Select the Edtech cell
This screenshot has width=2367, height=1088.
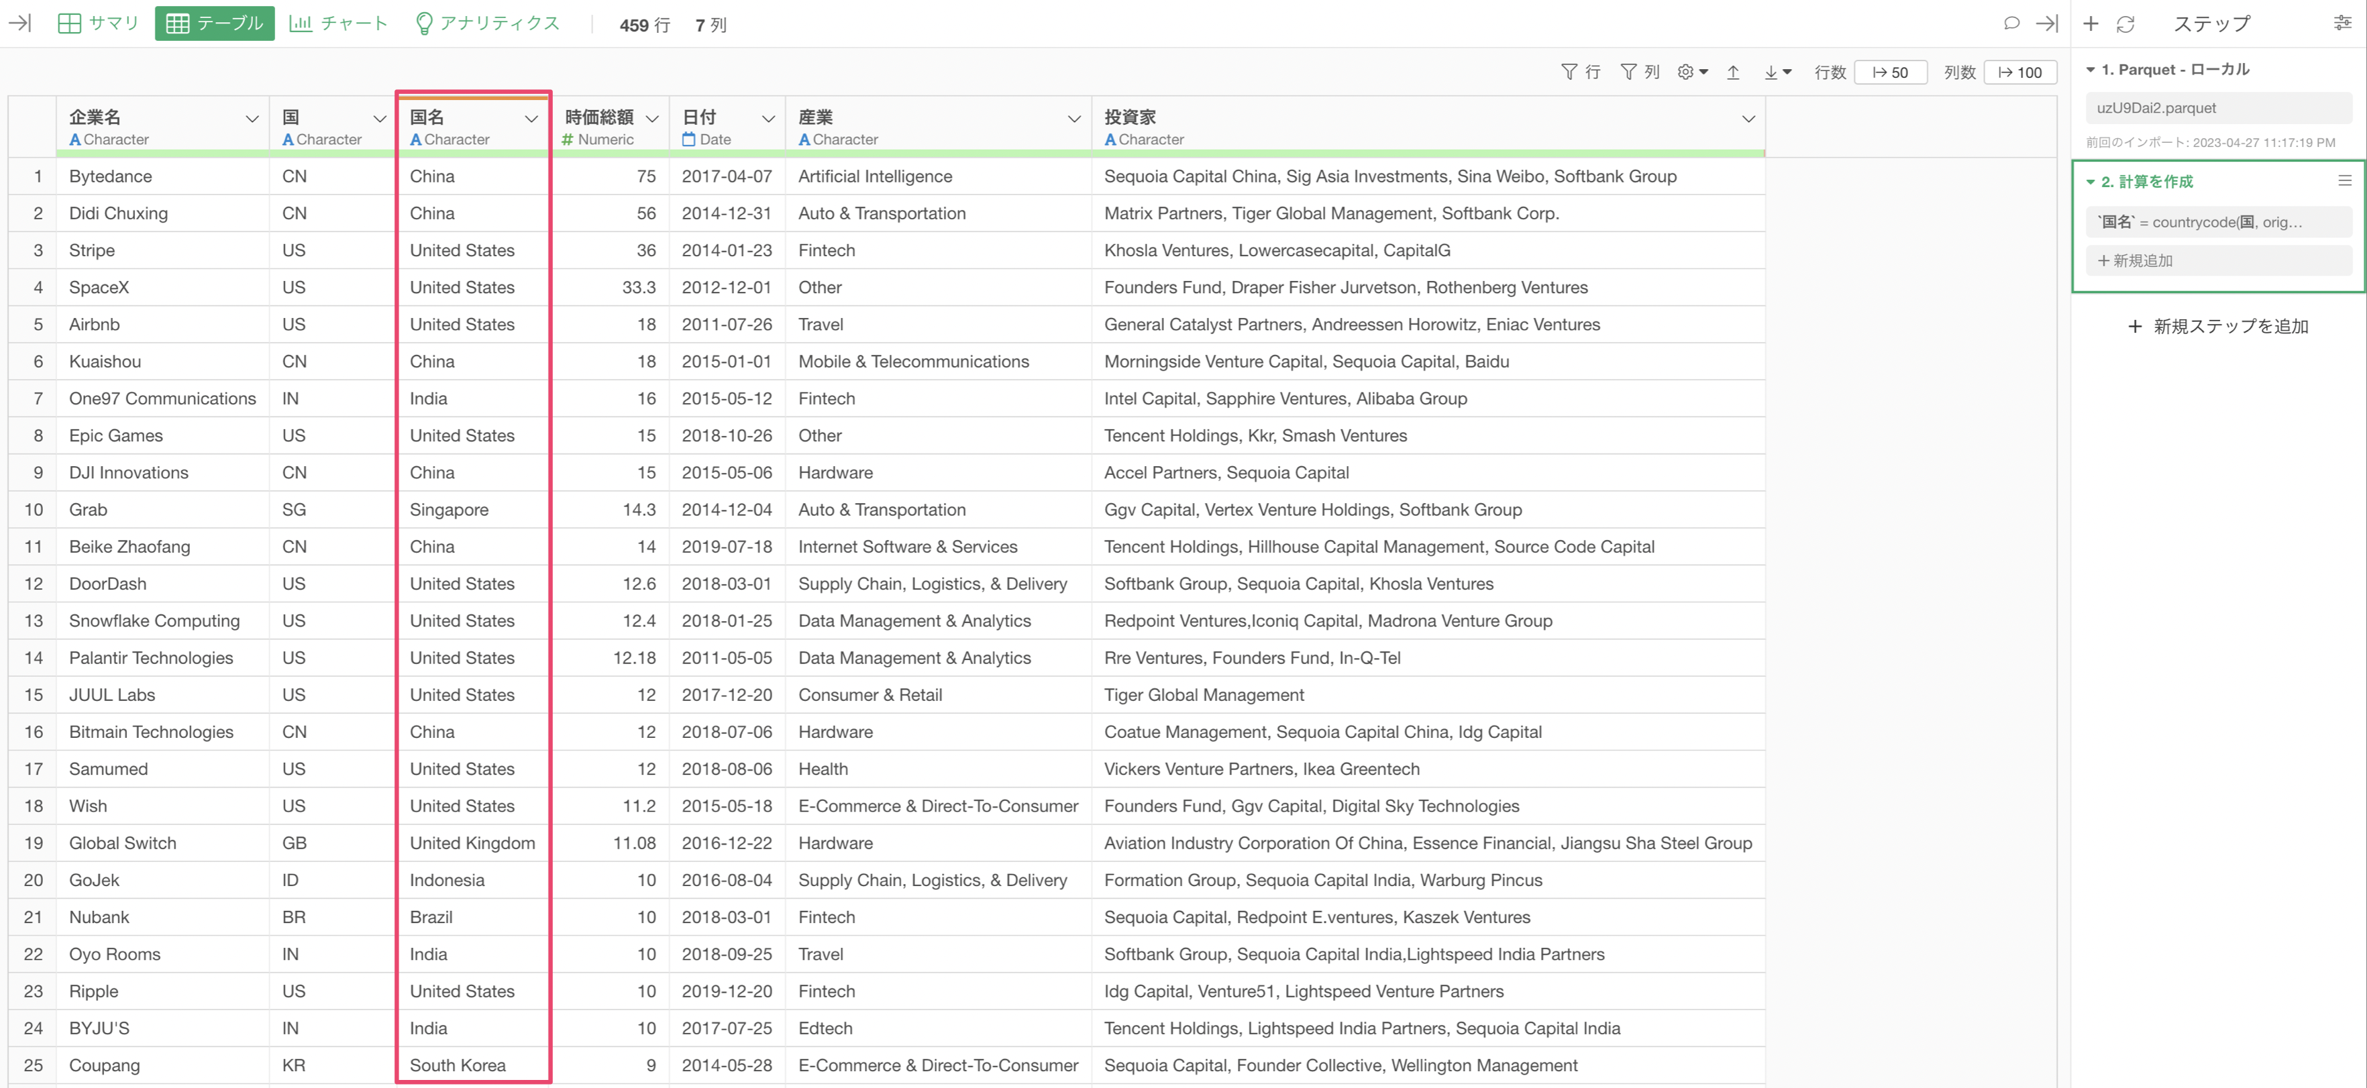(938, 1029)
